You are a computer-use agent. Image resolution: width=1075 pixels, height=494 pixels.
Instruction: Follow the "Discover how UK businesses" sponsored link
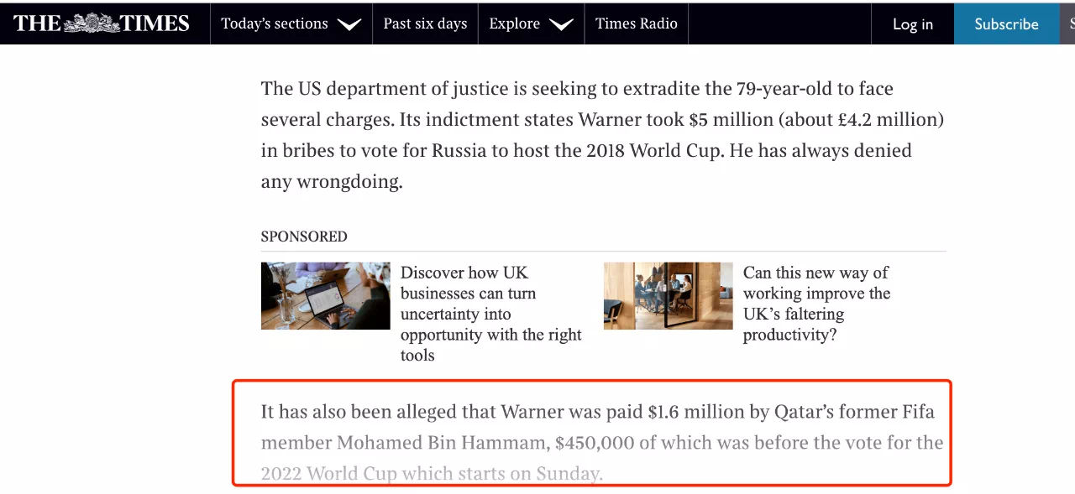pyautogui.click(x=490, y=314)
